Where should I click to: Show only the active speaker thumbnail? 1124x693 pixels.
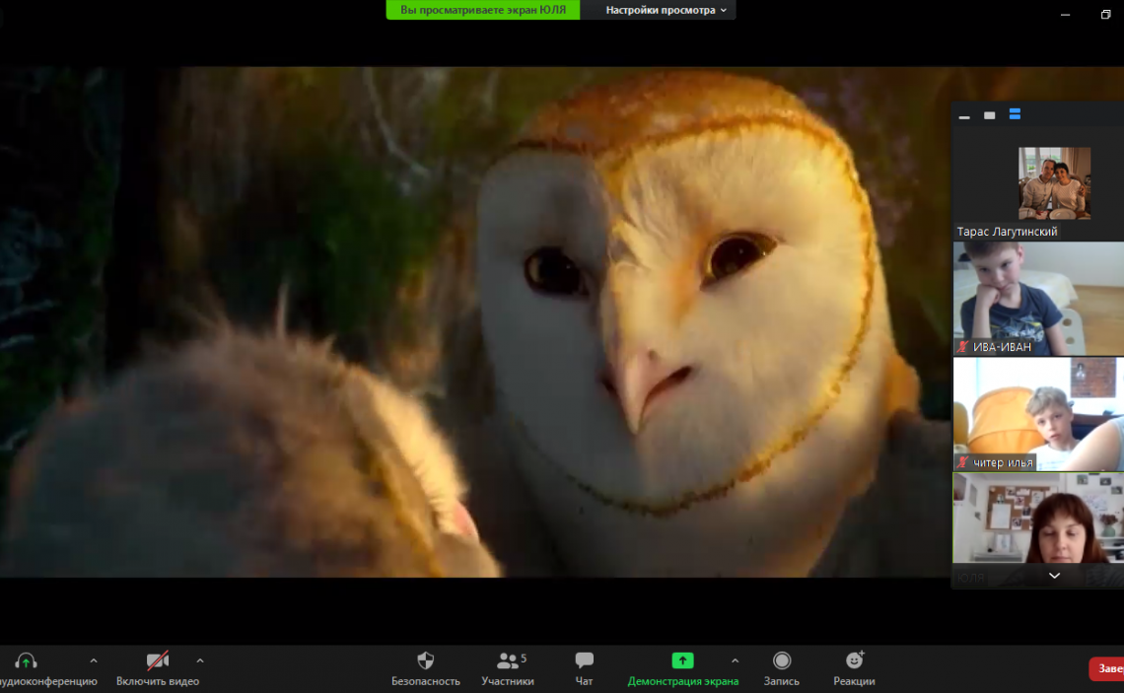(x=989, y=115)
